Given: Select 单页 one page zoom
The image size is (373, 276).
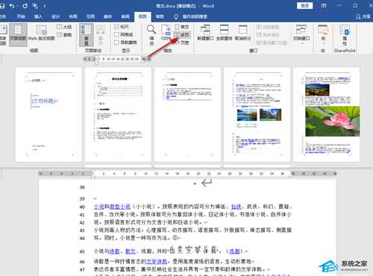Looking at the screenshot, I should pos(182,27).
